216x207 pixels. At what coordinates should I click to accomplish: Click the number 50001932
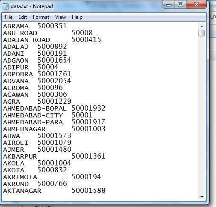[89, 108]
